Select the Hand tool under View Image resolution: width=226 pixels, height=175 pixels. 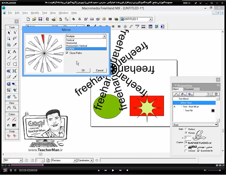tap(9, 108)
